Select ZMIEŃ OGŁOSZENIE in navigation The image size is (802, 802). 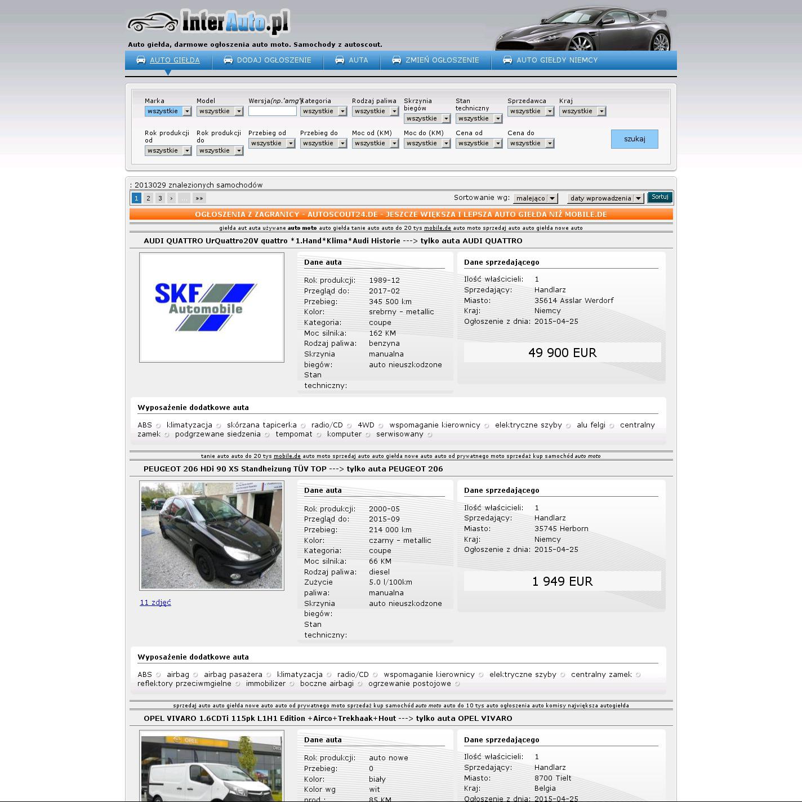click(x=442, y=60)
